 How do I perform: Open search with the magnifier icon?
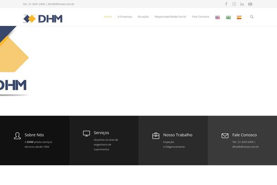252,17
